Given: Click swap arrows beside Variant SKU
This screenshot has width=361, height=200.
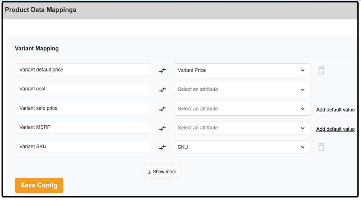Looking at the screenshot, I should 163,147.
